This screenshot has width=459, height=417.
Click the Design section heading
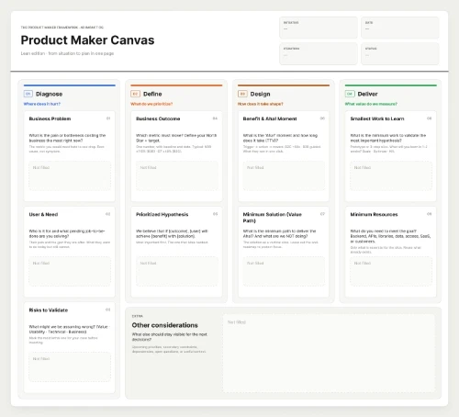tap(260, 94)
